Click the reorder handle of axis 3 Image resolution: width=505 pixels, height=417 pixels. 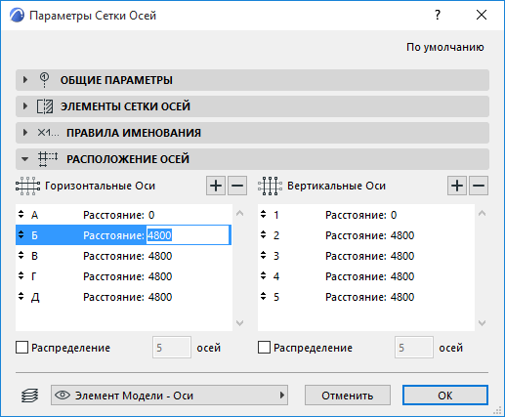(264, 256)
